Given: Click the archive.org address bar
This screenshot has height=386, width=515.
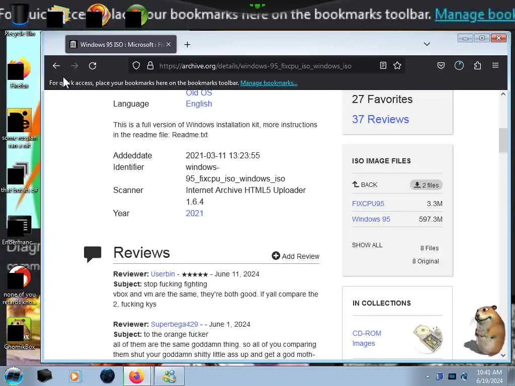Looking at the screenshot, I should click(x=266, y=66).
